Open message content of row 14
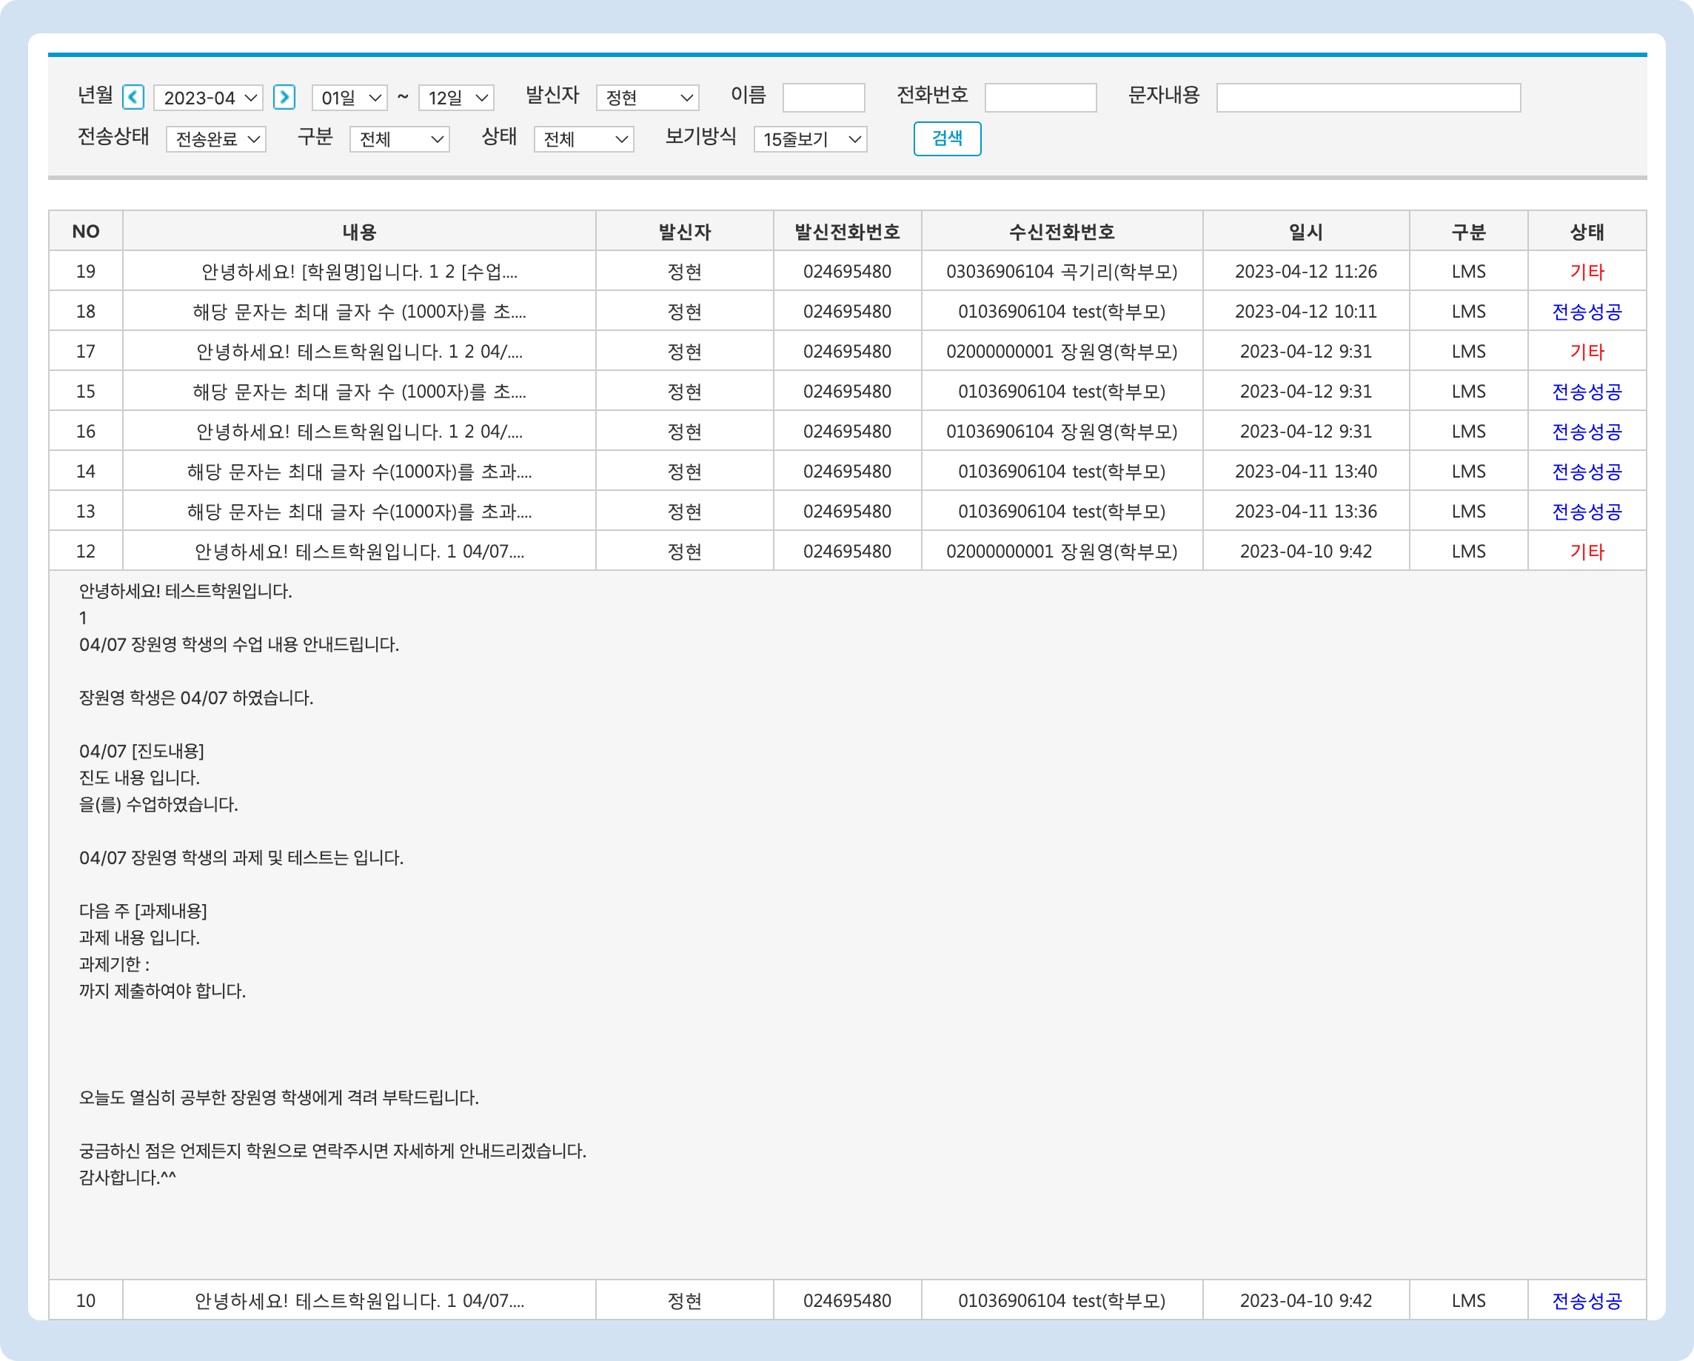 tap(359, 472)
